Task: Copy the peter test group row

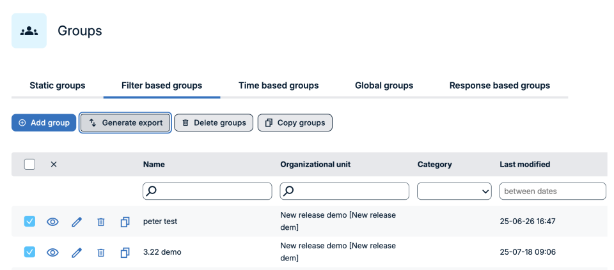Action: 125,221
